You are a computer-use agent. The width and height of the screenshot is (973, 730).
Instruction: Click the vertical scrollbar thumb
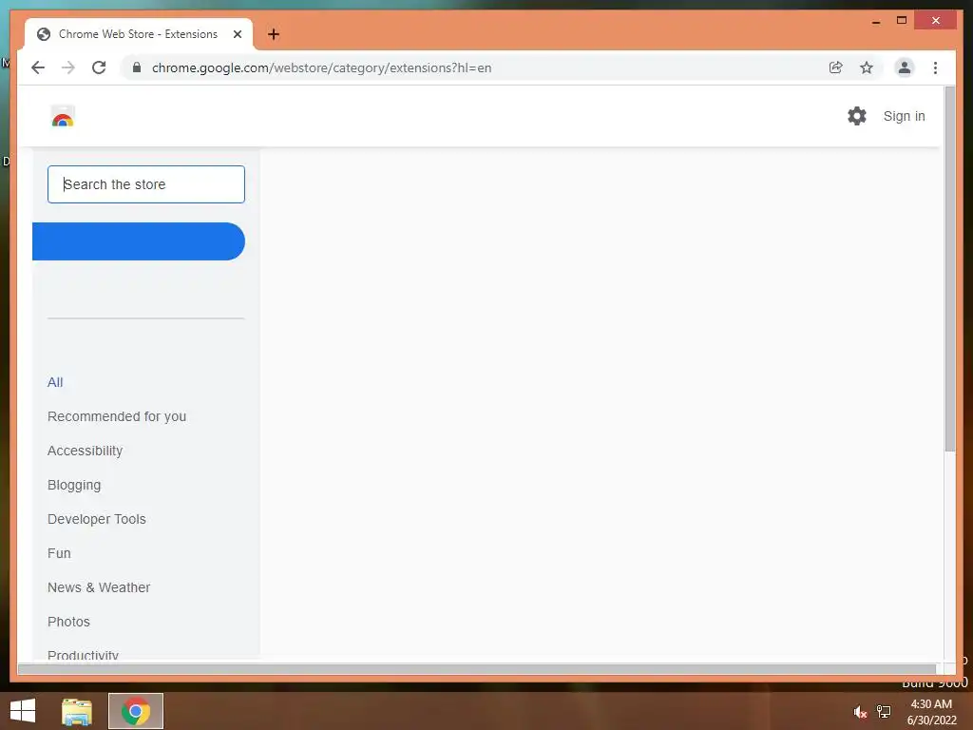[949, 269]
